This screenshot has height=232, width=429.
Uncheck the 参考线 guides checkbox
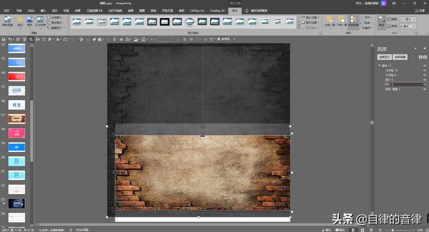coord(219,39)
